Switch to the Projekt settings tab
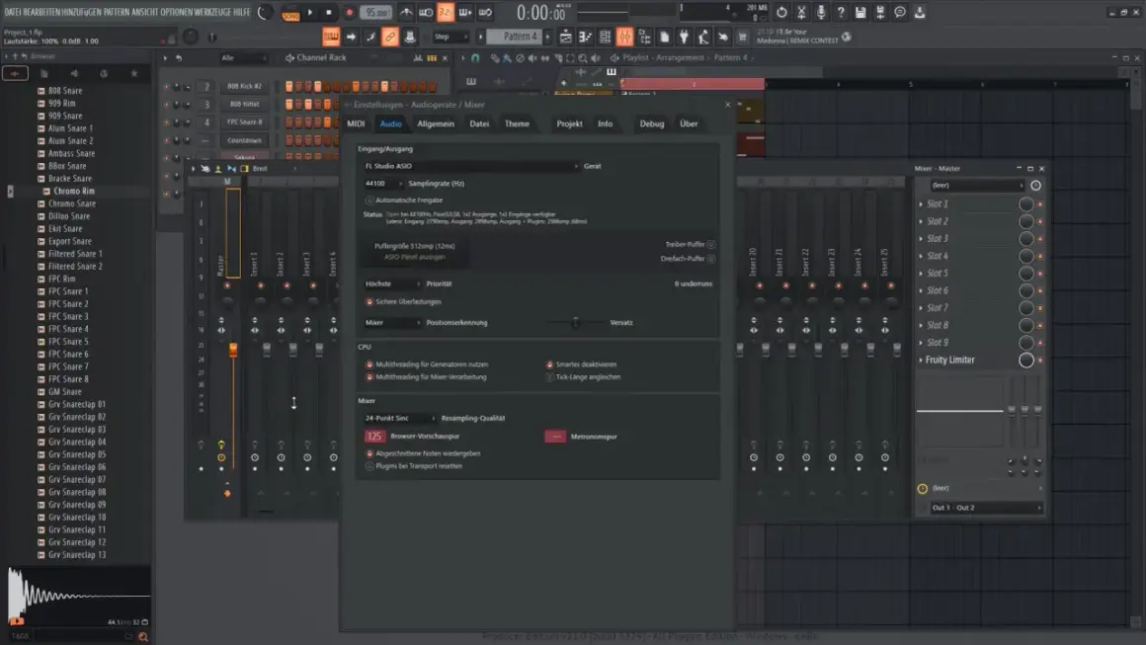 point(569,123)
